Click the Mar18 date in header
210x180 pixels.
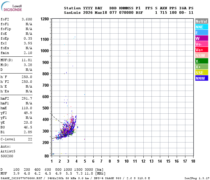101,13
